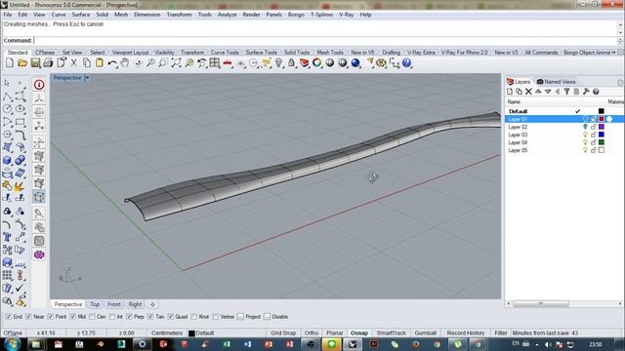Click the New Layer icon in Layers panel

(510, 92)
